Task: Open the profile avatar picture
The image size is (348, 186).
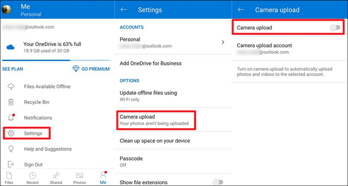Action: [6, 10]
